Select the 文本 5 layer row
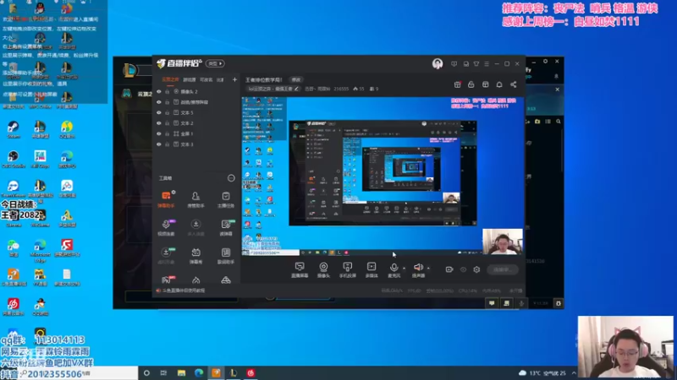This screenshot has height=380, width=677. pyautogui.click(x=196, y=113)
